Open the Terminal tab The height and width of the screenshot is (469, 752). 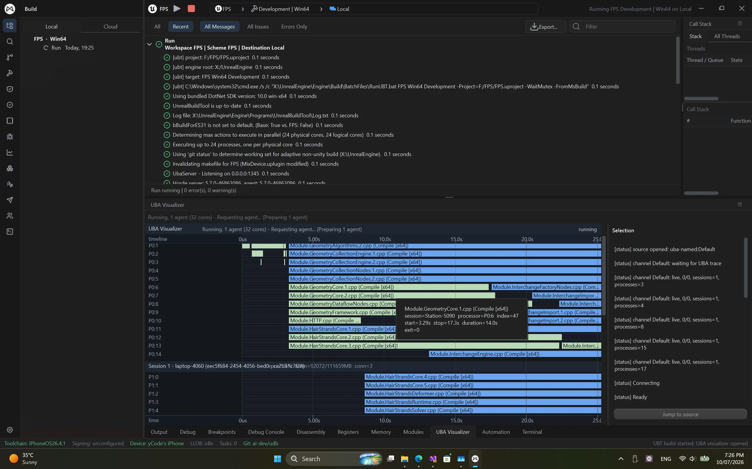click(x=532, y=432)
